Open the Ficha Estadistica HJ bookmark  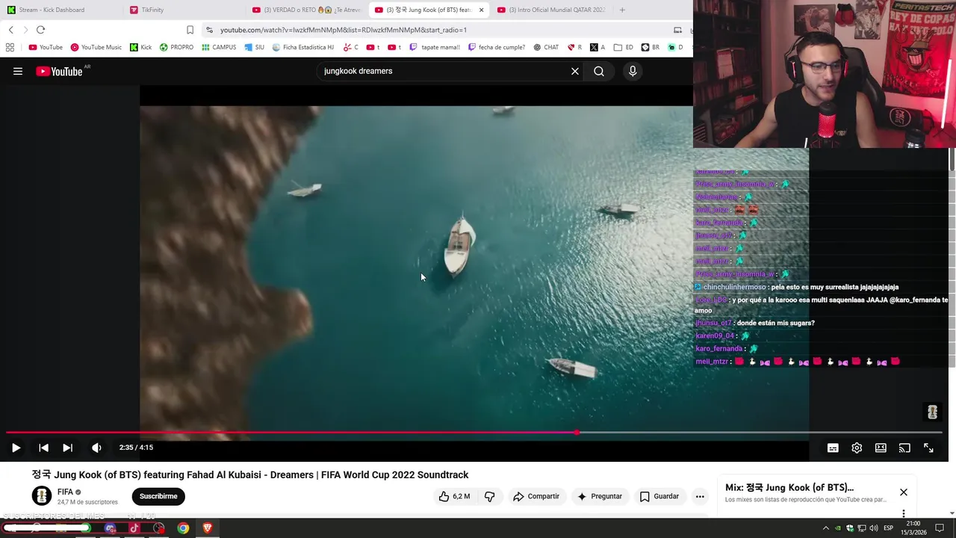pyautogui.click(x=303, y=47)
